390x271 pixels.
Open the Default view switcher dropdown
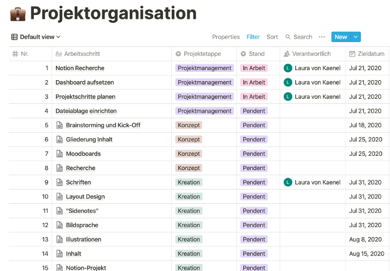pyautogui.click(x=36, y=37)
